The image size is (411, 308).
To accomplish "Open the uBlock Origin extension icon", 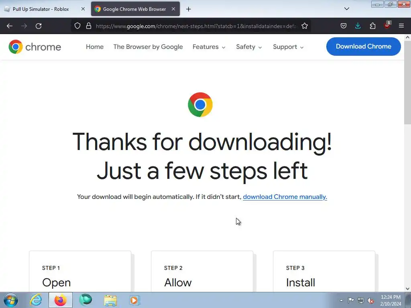I will (387, 26).
